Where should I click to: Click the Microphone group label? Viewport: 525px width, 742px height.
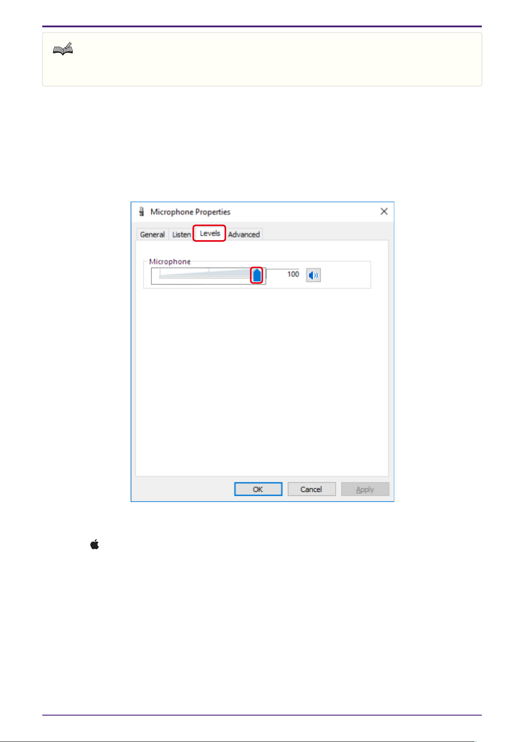click(x=170, y=262)
